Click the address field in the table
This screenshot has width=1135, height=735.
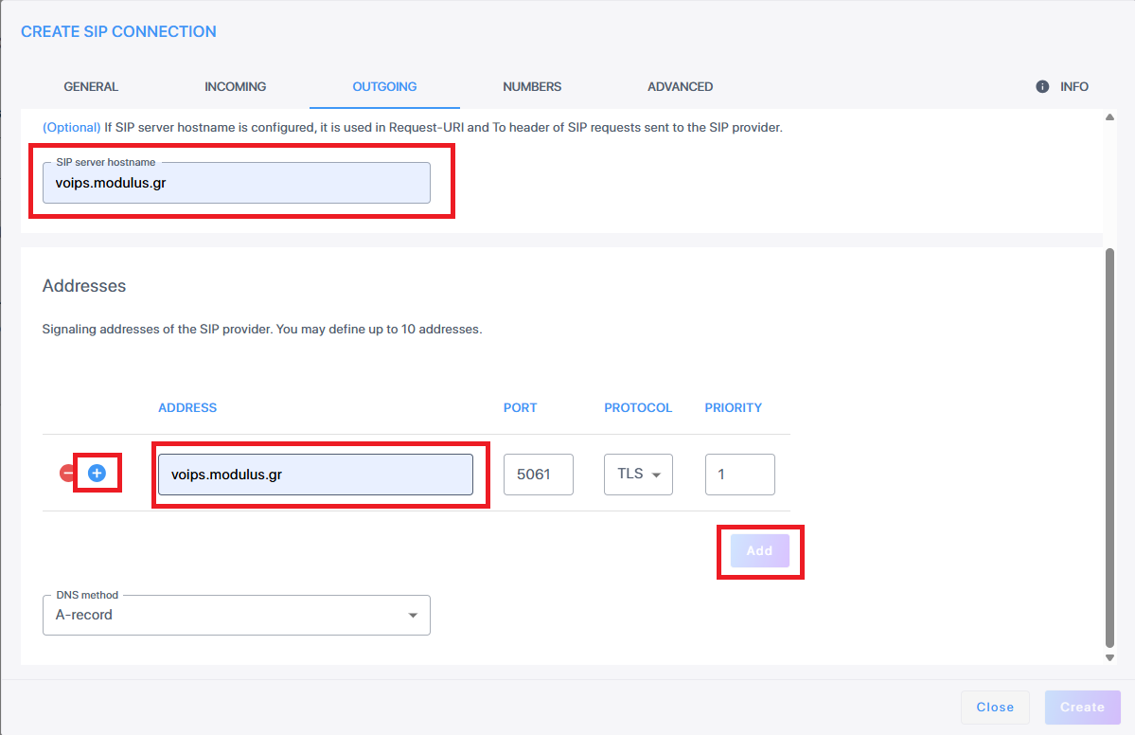314,475
